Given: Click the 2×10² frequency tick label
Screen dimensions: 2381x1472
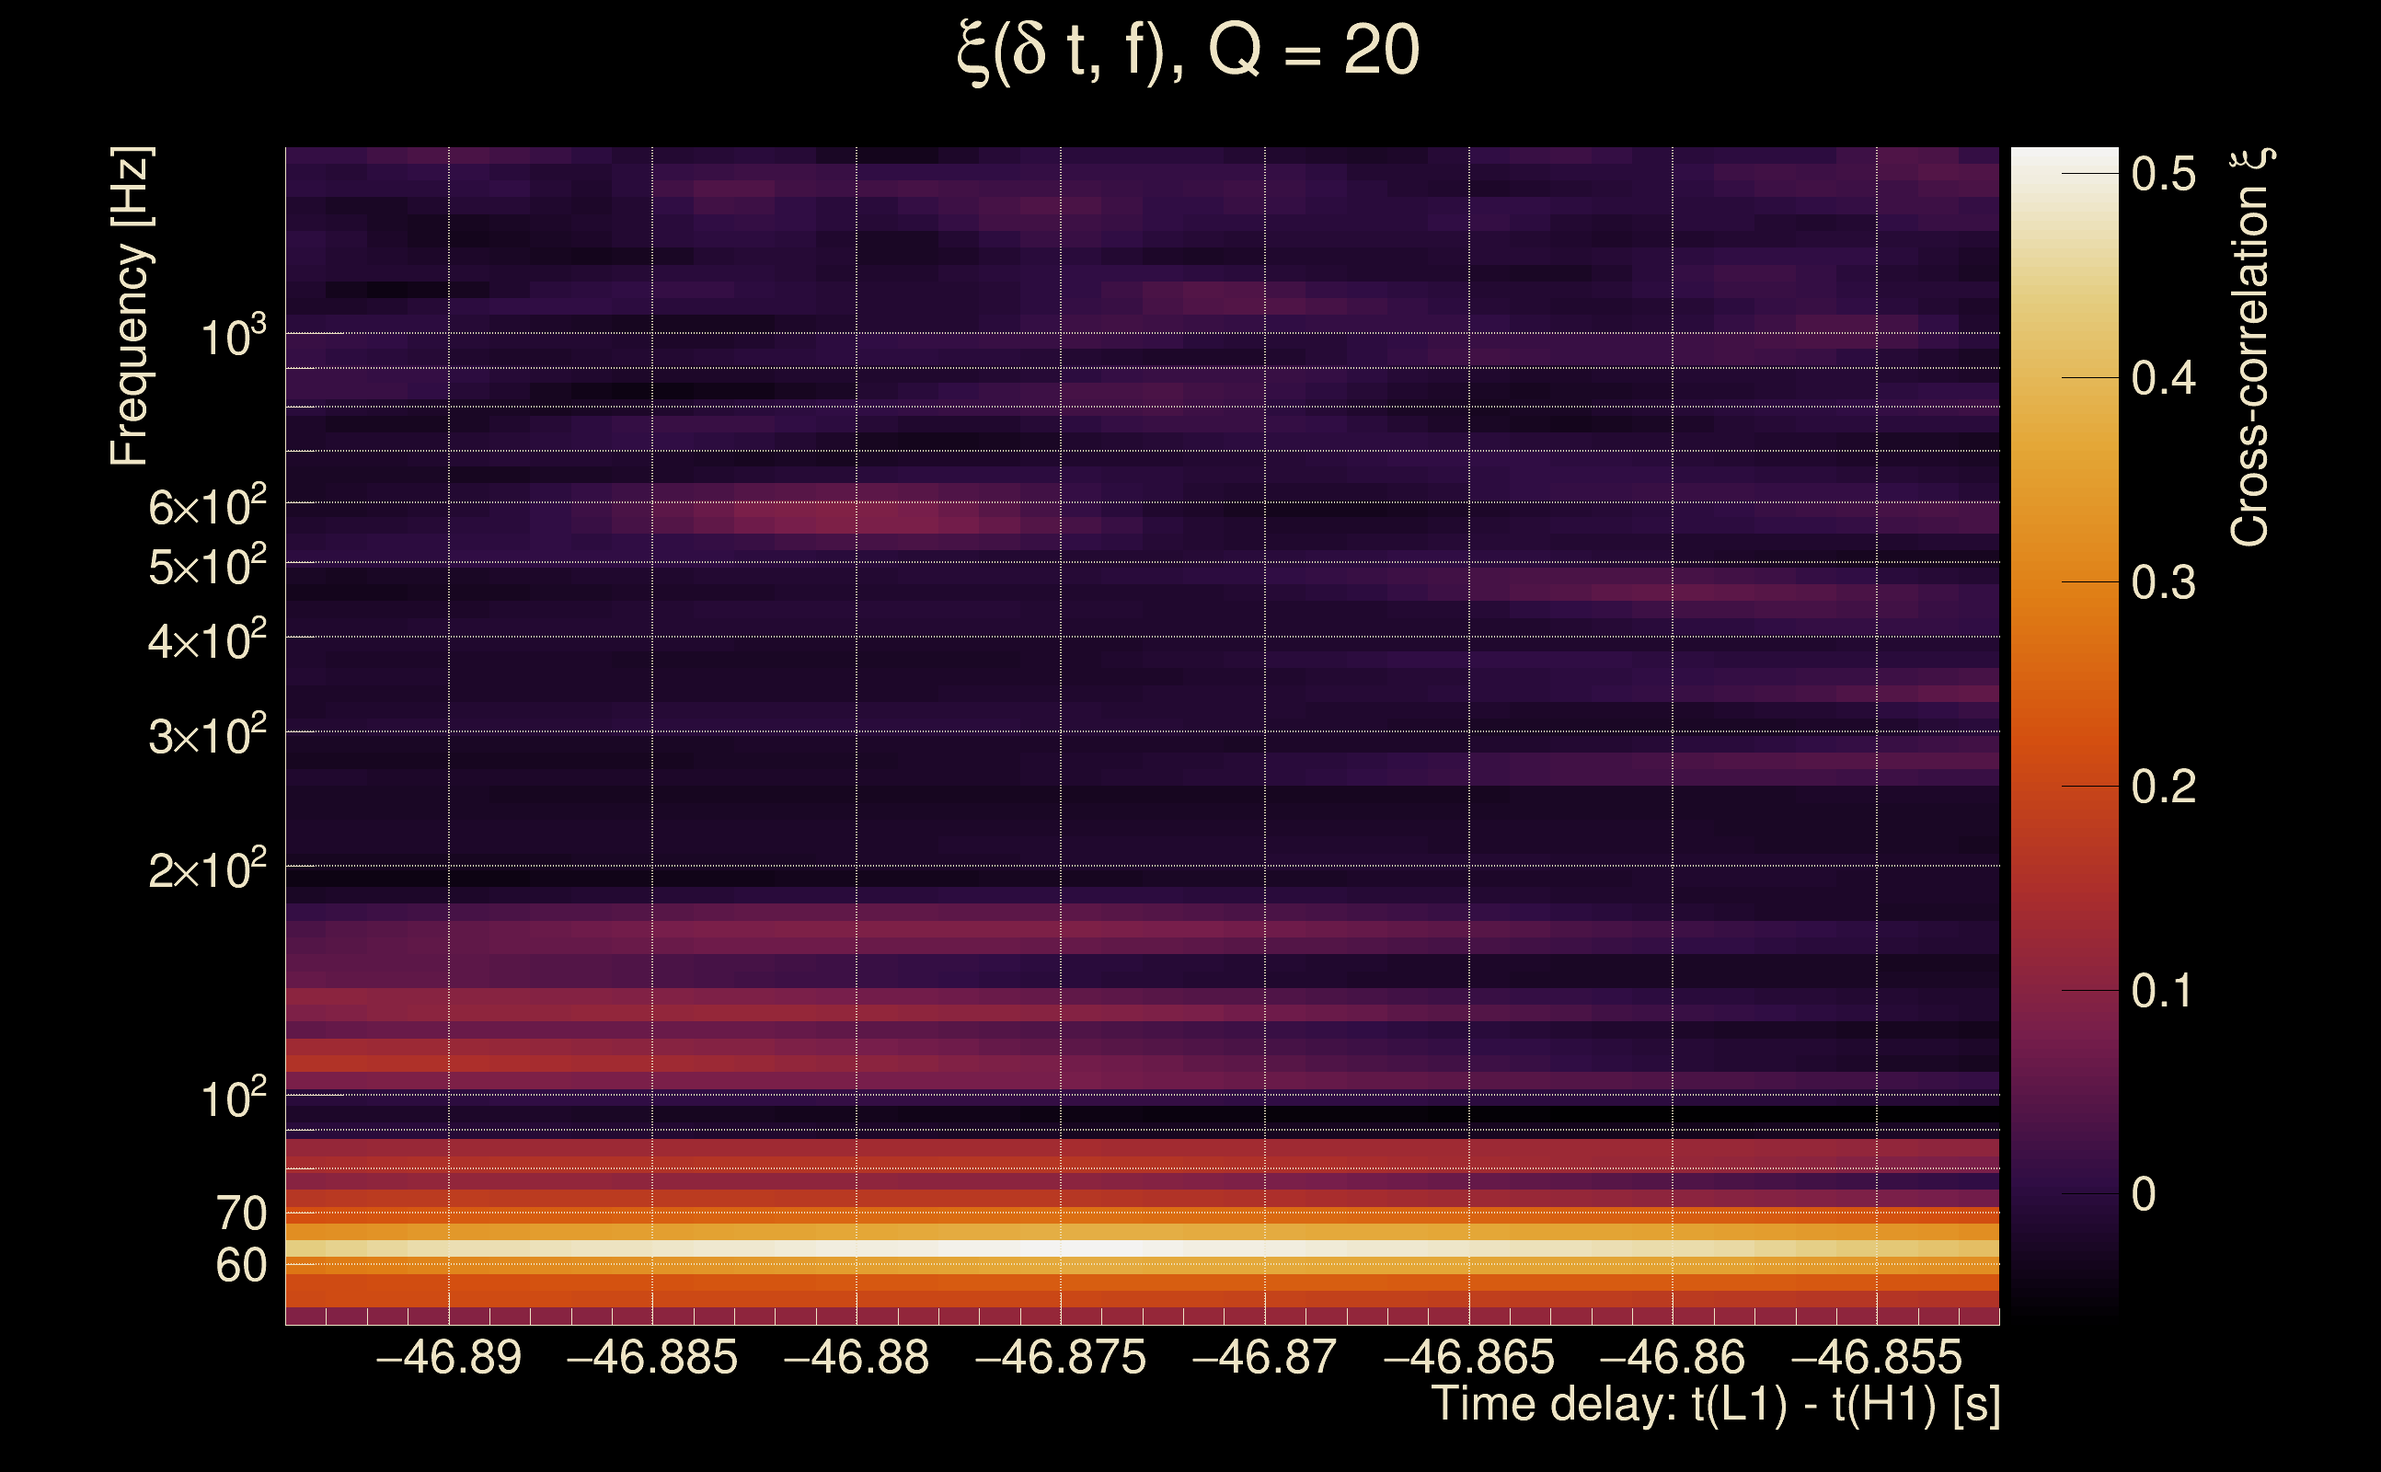Looking at the screenshot, I should [206, 869].
